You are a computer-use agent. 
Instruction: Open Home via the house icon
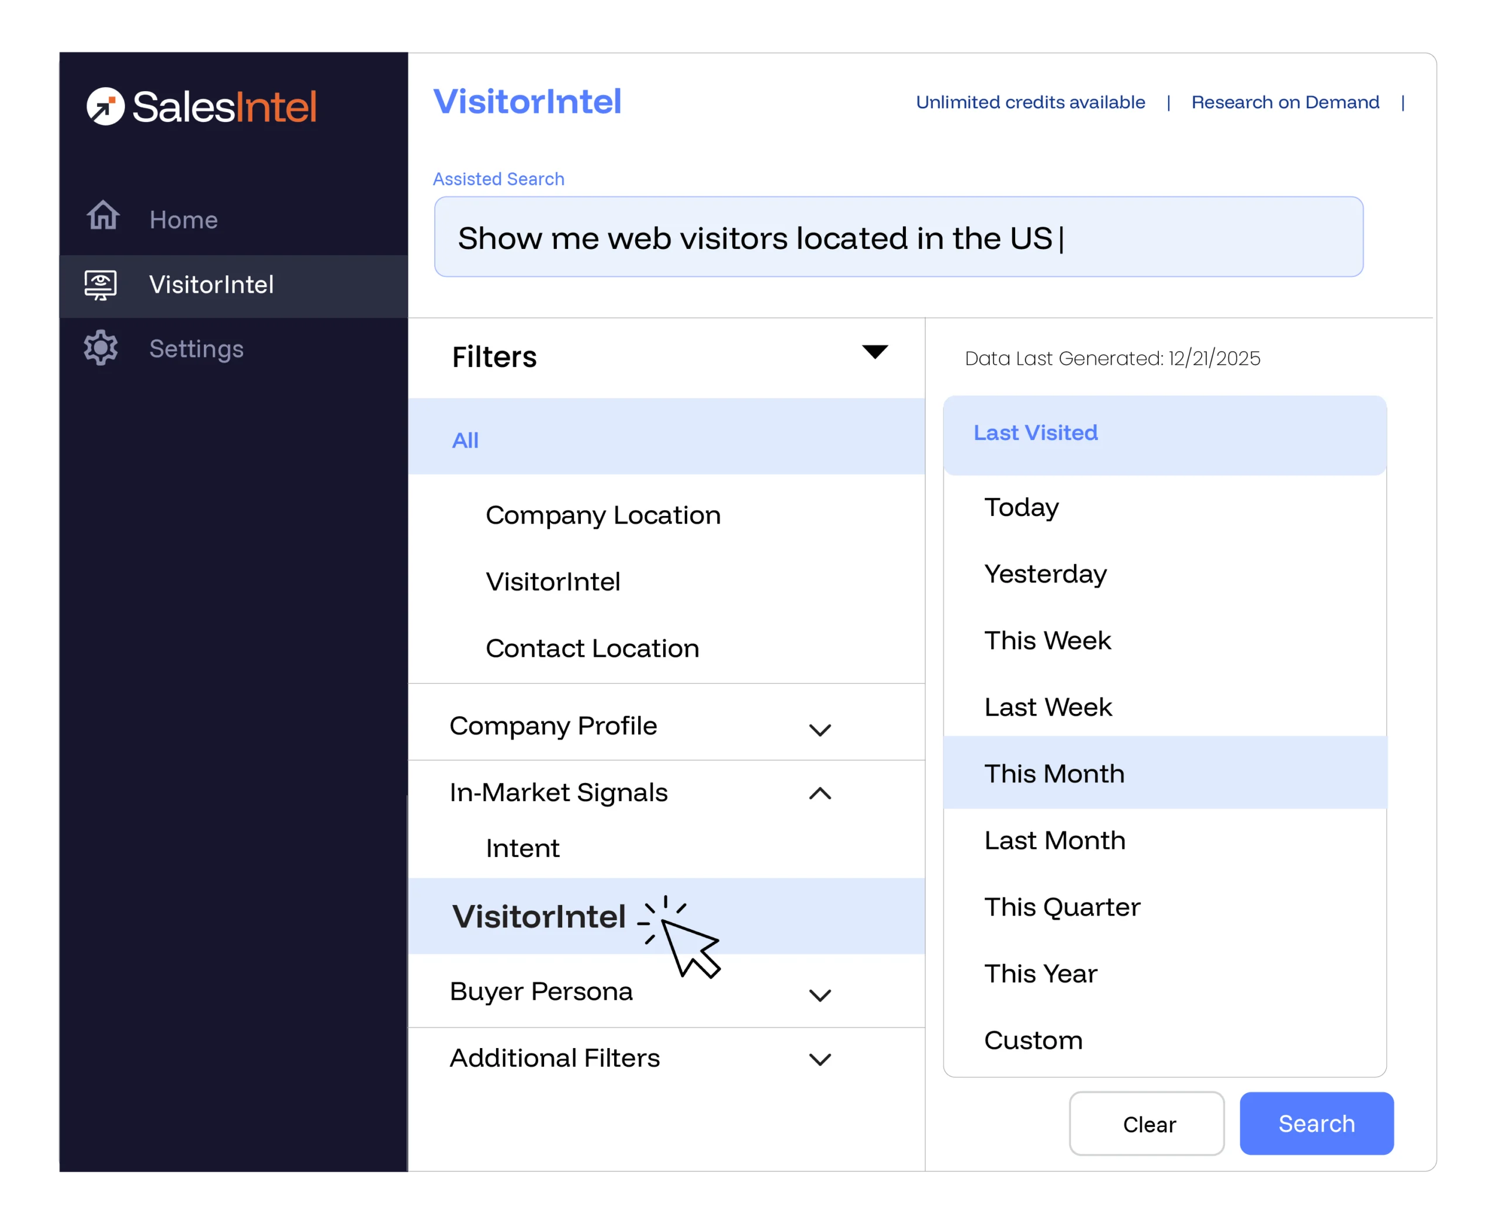103,215
